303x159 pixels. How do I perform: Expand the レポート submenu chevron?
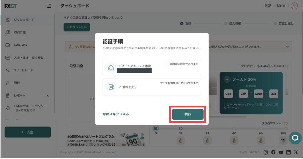tap(48, 96)
